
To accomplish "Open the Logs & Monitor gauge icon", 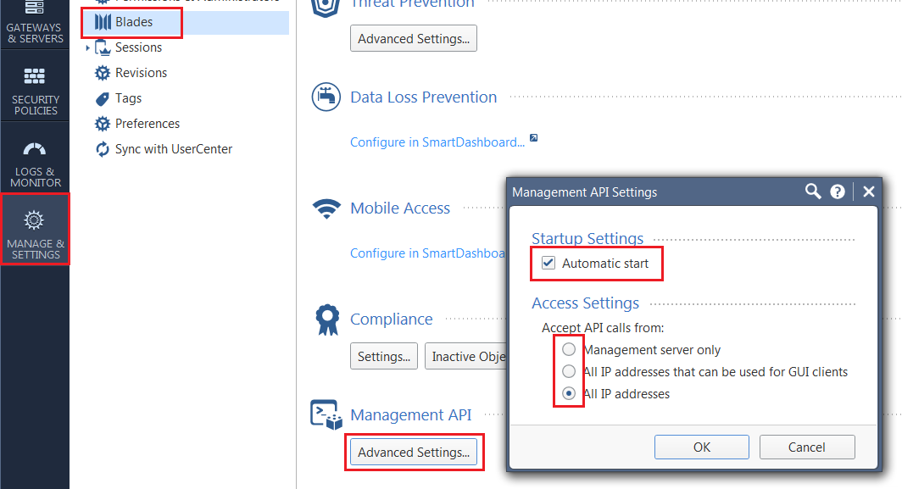I will point(35,149).
